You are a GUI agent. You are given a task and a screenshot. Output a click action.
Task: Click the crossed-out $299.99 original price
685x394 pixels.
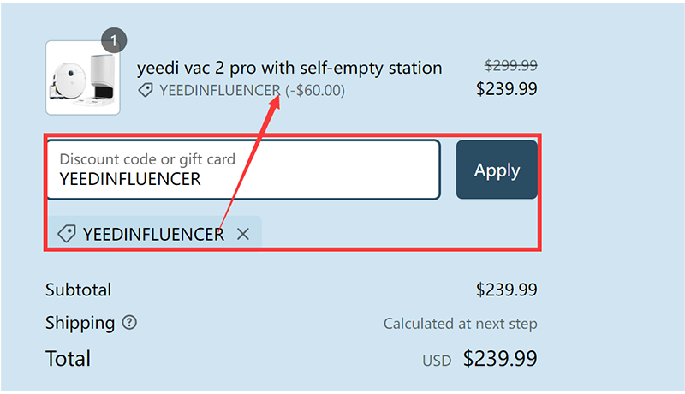tap(511, 65)
